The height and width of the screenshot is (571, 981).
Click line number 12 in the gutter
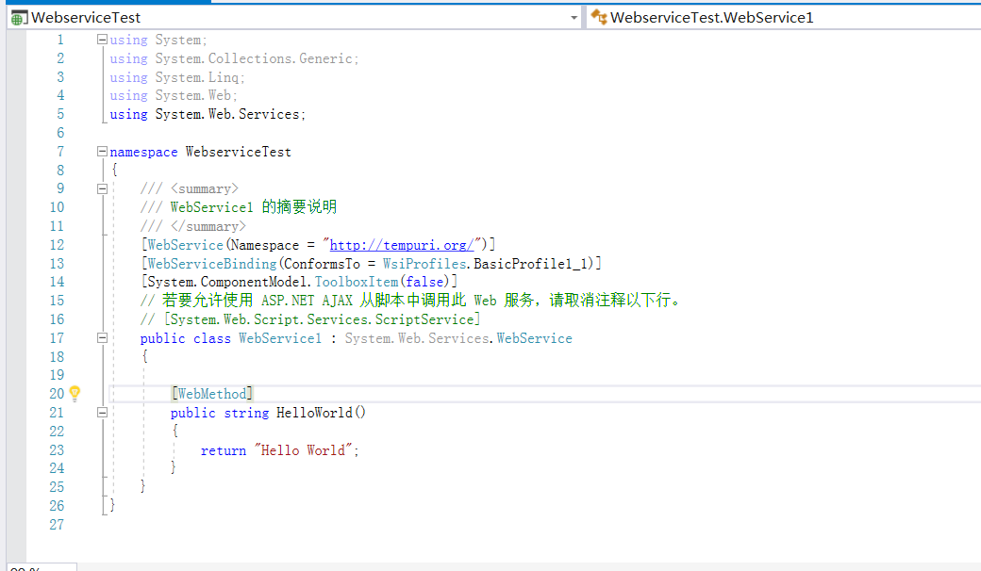57,245
